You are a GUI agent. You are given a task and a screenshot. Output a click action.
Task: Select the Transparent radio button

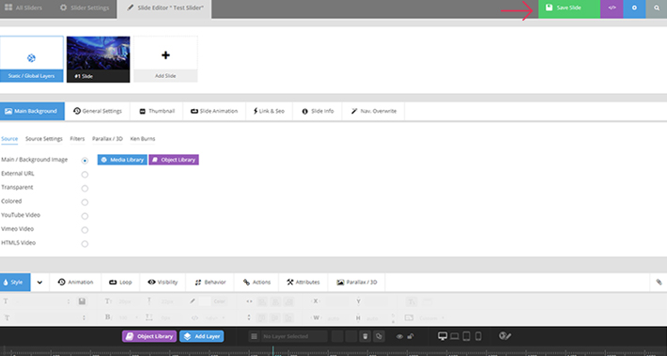point(85,189)
